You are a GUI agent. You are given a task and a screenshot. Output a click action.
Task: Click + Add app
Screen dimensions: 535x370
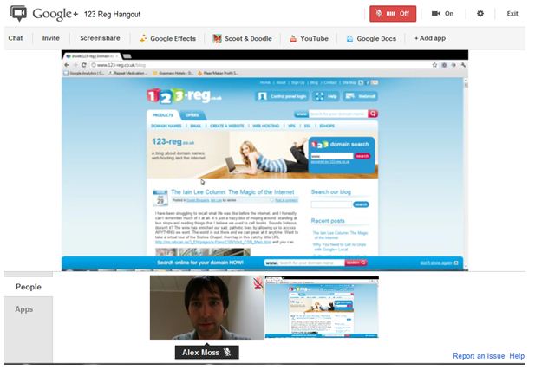click(x=430, y=38)
